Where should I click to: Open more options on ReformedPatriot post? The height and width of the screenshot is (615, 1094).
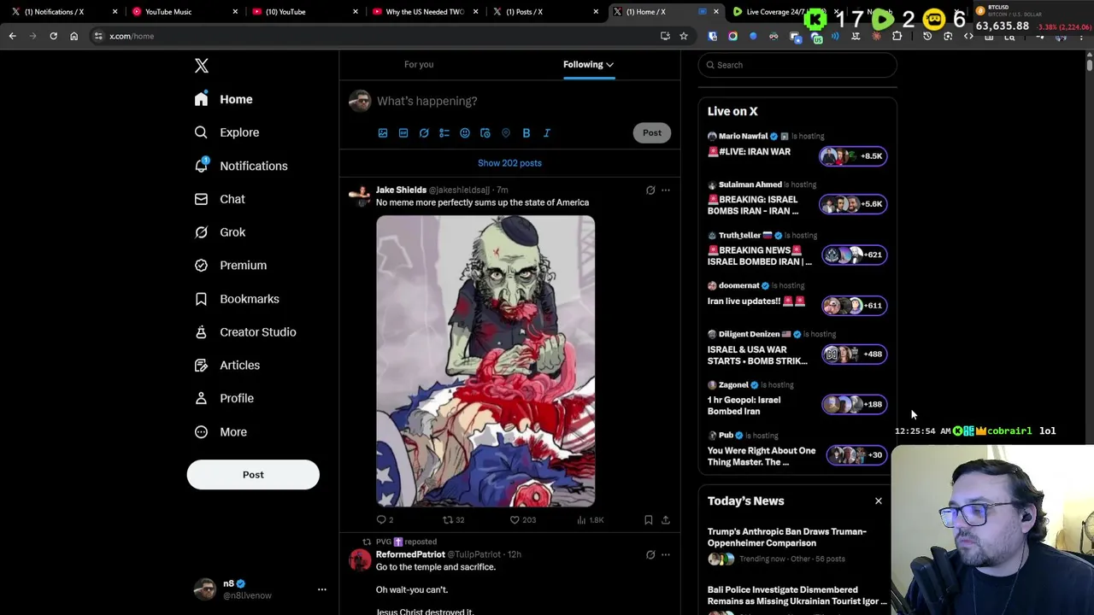coord(666,554)
